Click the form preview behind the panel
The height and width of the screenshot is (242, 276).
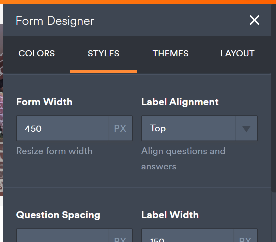pos(1,102)
